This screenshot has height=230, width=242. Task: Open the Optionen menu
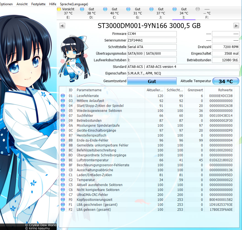click(x=6, y=4)
